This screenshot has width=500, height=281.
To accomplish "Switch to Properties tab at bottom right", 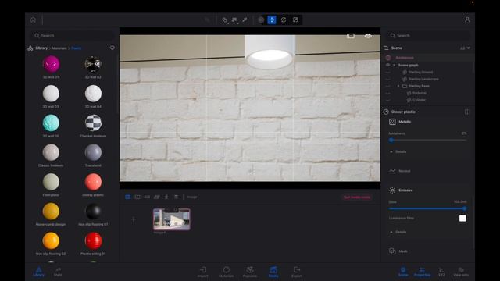I will click(x=422, y=272).
